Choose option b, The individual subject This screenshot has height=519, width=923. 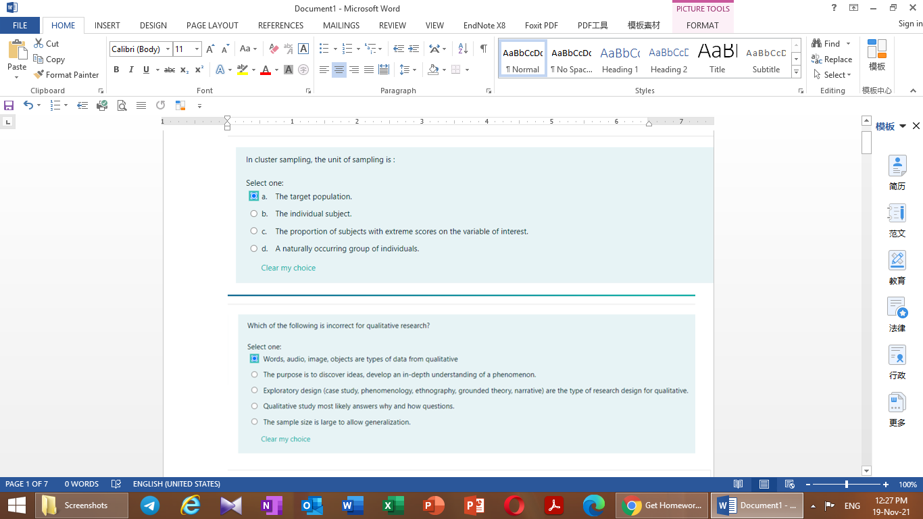(x=254, y=213)
